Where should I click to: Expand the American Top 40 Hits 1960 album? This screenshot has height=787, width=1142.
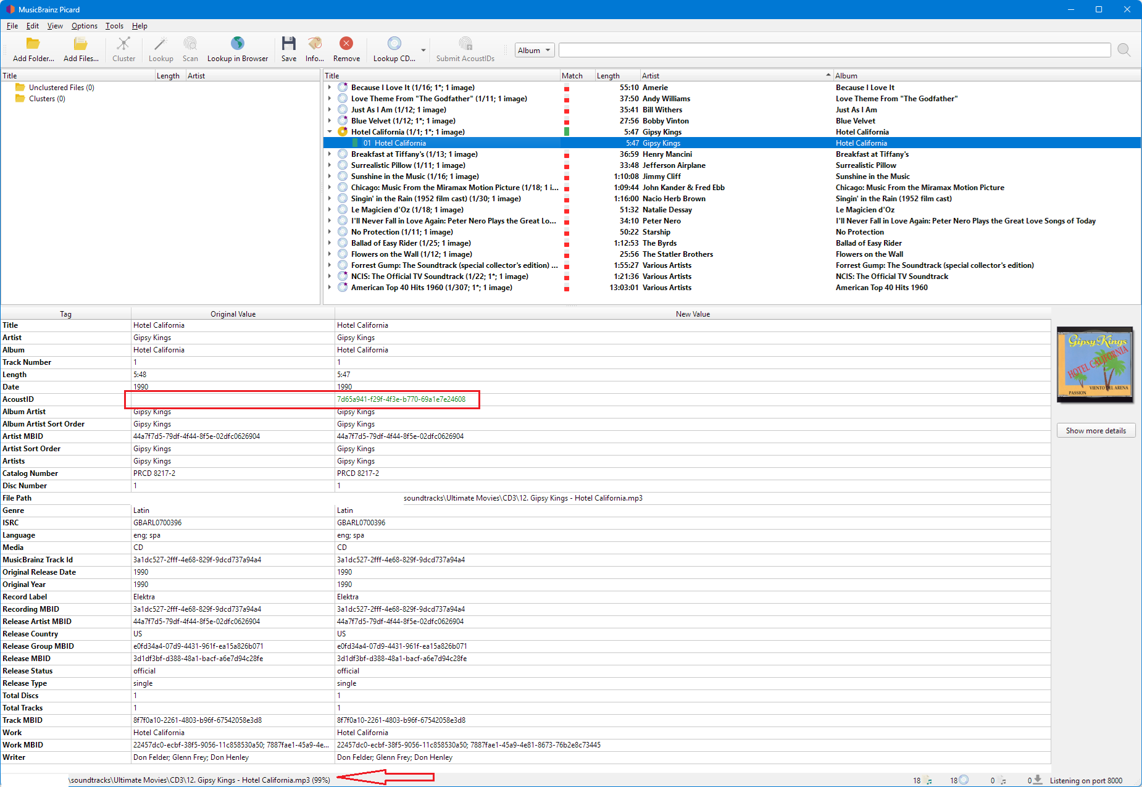point(330,288)
